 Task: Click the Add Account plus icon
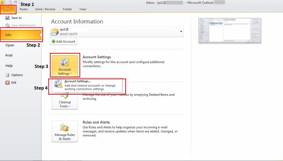[x=54, y=42]
